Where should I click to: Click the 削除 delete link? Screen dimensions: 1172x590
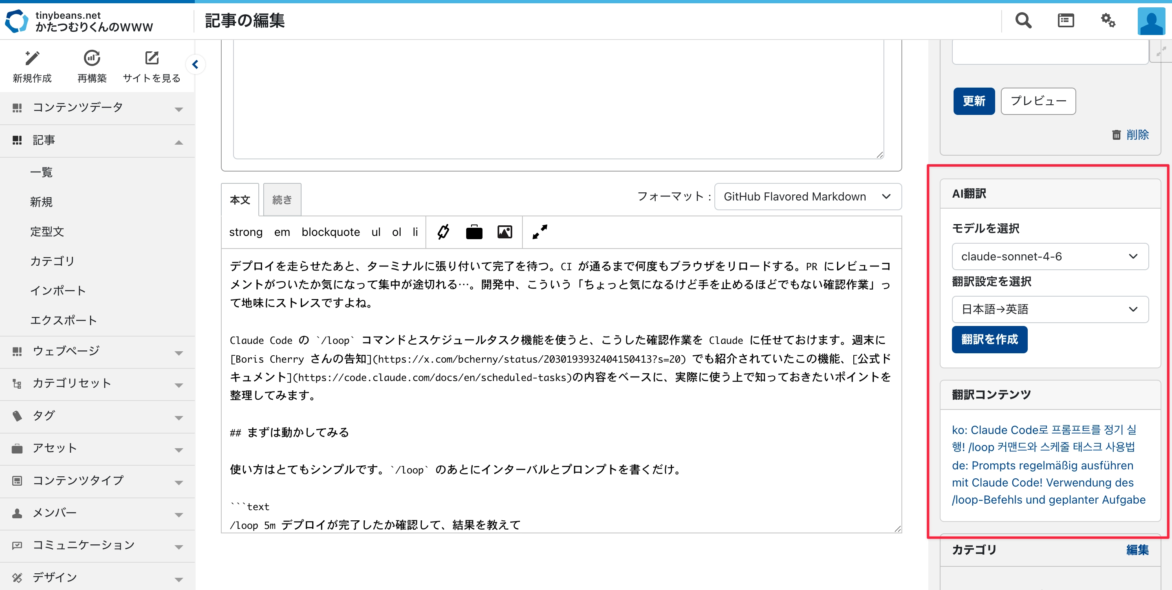click(x=1137, y=134)
